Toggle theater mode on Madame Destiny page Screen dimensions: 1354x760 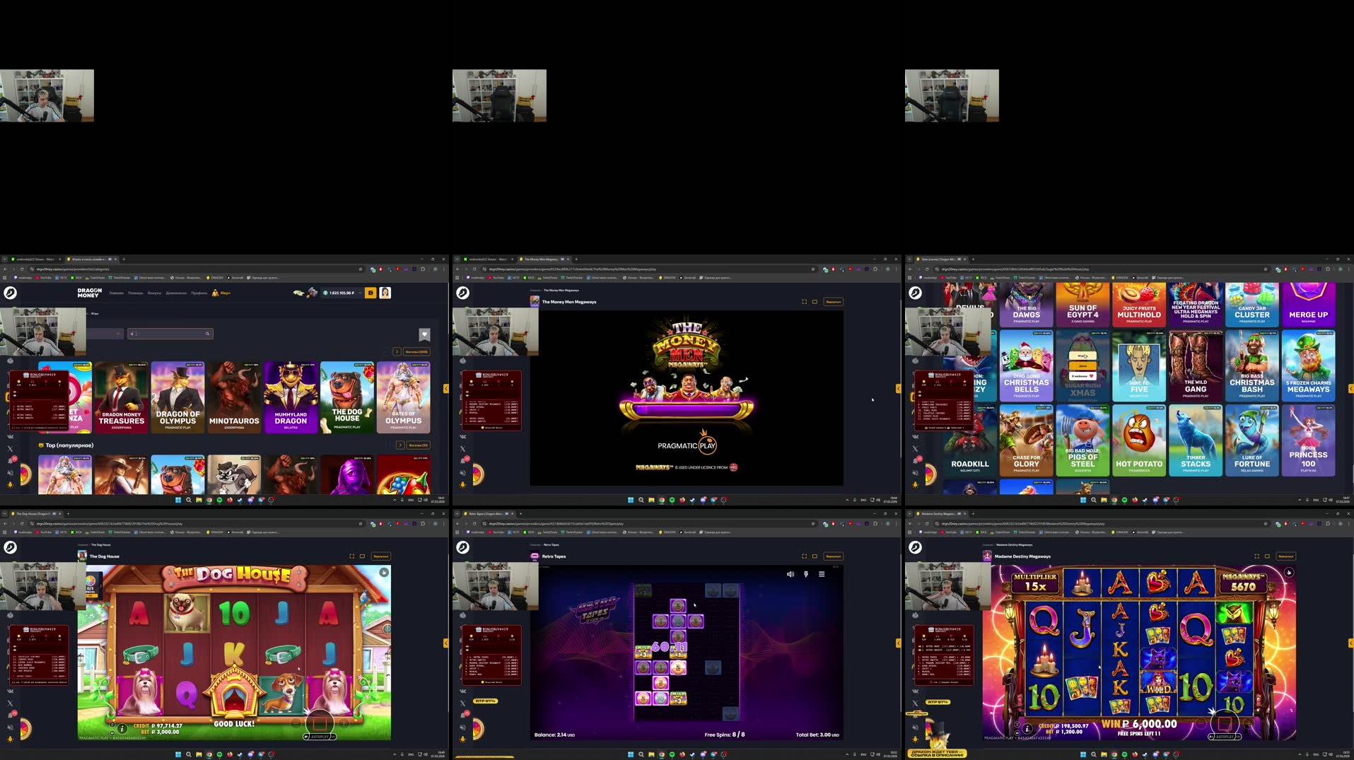1267,556
